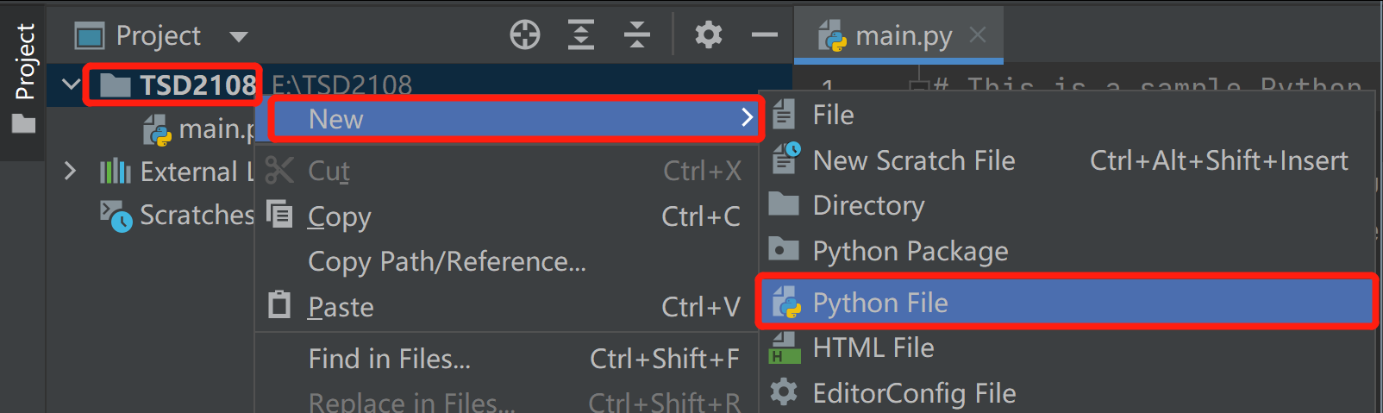Open Project panel settings gear

point(708,35)
